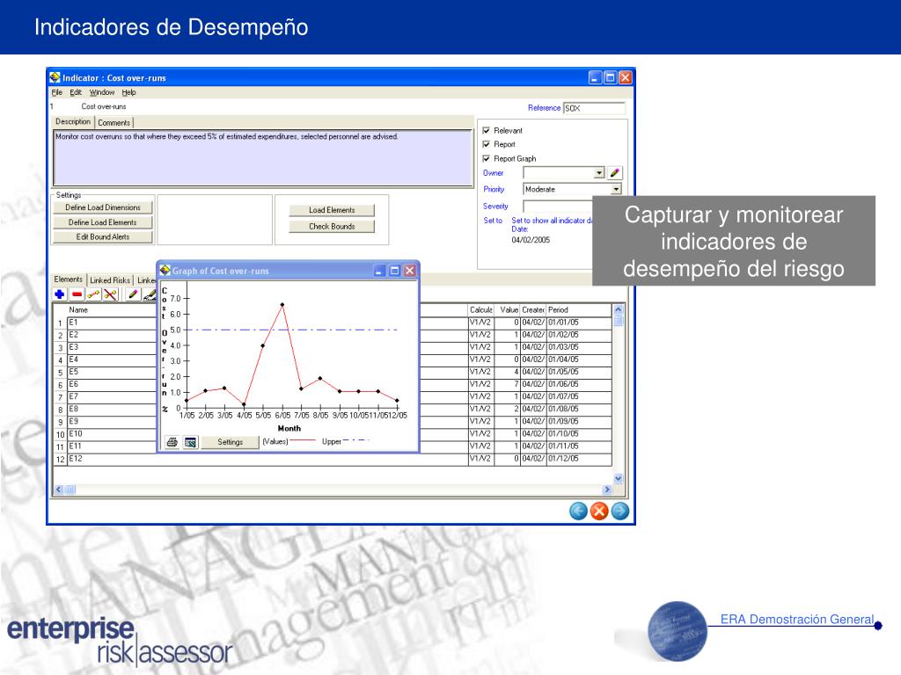
Task: Click the Indicator window title bar app icon
Action: pos(55,77)
